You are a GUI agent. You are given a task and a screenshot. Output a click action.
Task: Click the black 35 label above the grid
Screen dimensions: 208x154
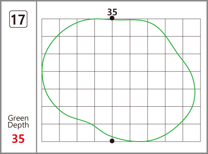click(x=112, y=12)
